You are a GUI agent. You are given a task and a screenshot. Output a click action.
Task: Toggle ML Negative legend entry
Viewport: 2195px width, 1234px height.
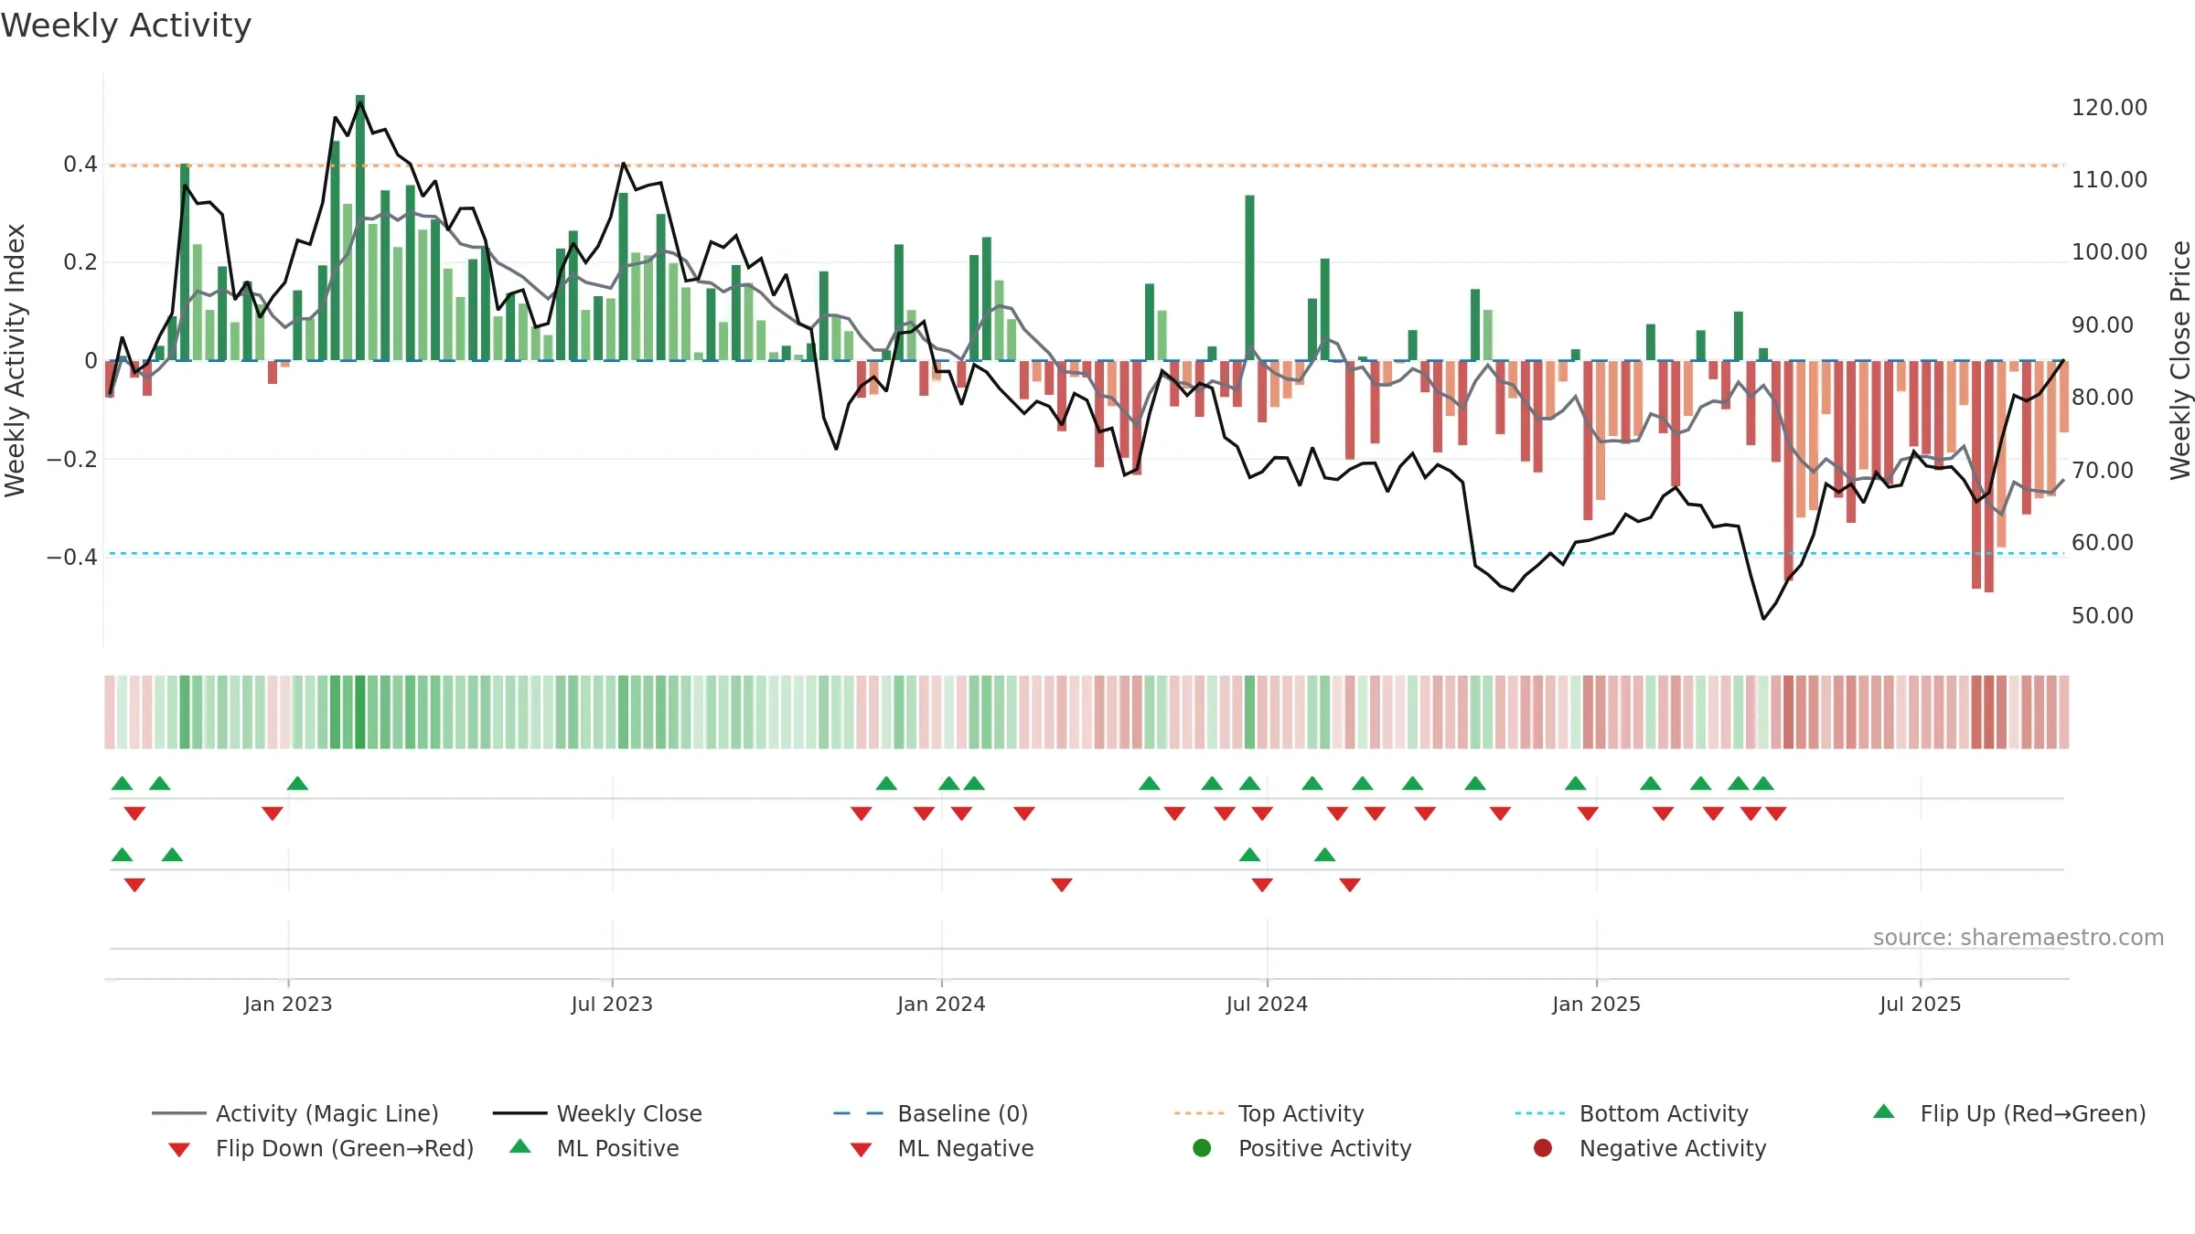[942, 1148]
